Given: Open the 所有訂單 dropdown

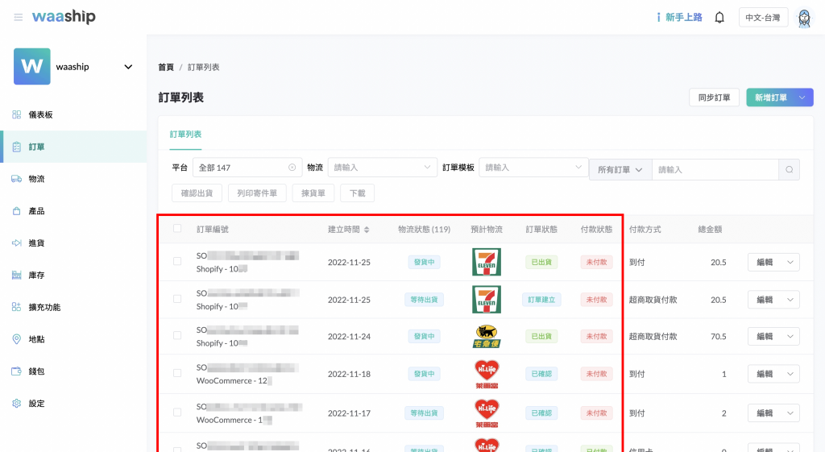Looking at the screenshot, I should tap(620, 169).
